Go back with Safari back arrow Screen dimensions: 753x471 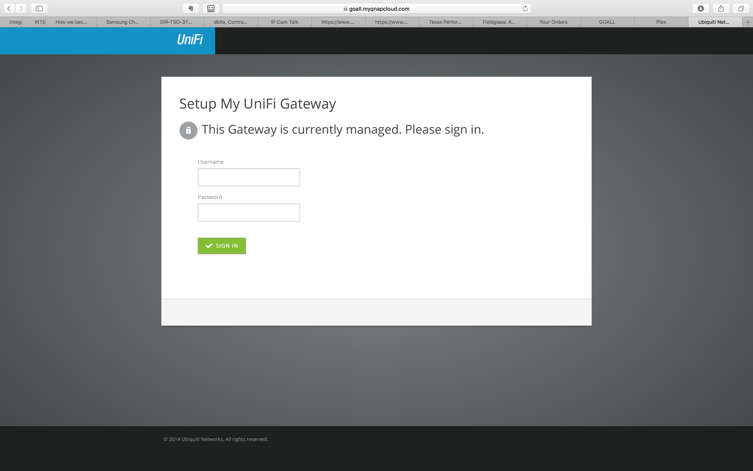tap(9, 8)
